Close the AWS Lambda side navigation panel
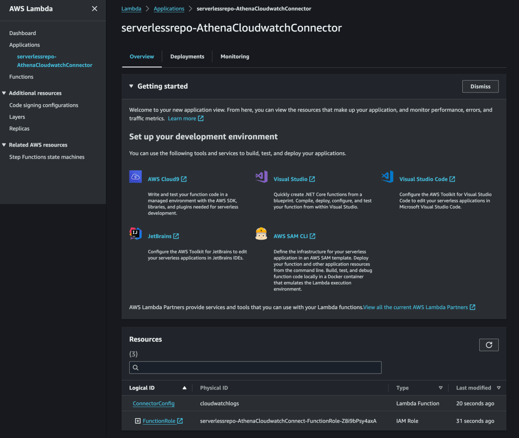 [x=94, y=9]
